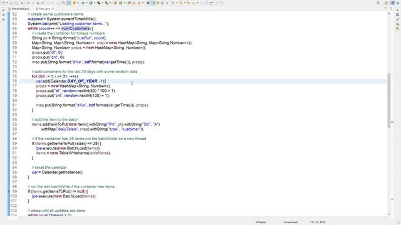
Task: Click line number 89 in the gutter
Action: pyautogui.click(x=14, y=143)
